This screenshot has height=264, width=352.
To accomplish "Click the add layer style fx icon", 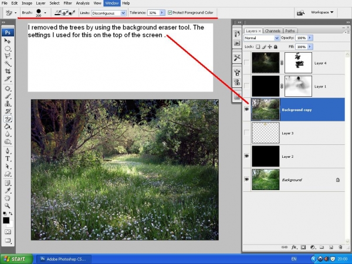I will [294, 248].
